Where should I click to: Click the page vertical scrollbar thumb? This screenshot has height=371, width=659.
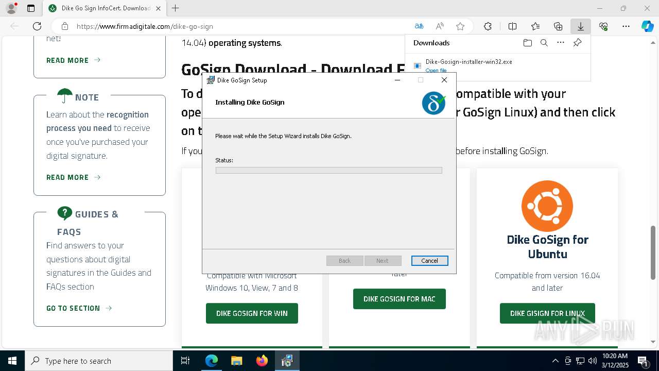(x=653, y=252)
